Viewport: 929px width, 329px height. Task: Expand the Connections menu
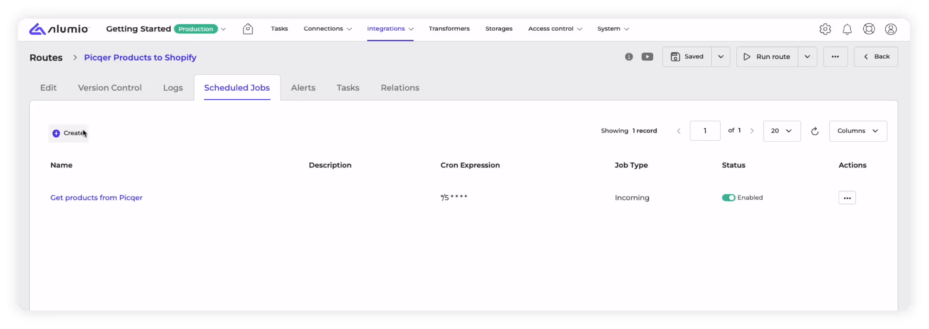328,28
